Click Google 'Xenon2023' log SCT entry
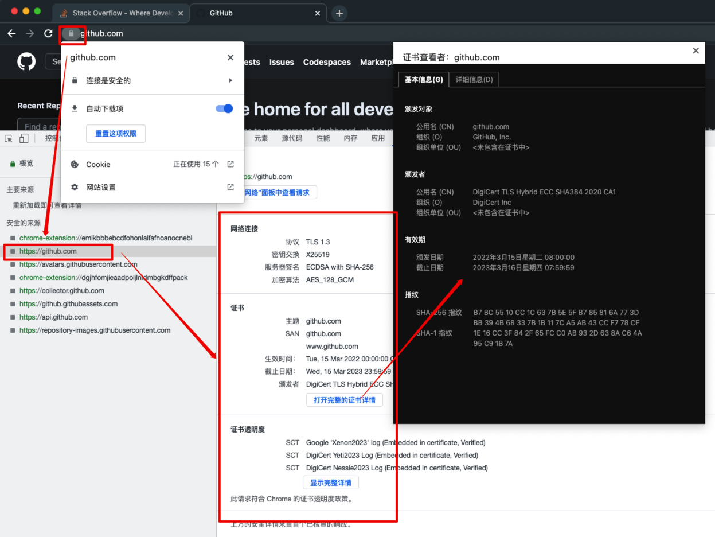The height and width of the screenshot is (537, 715). coord(396,443)
